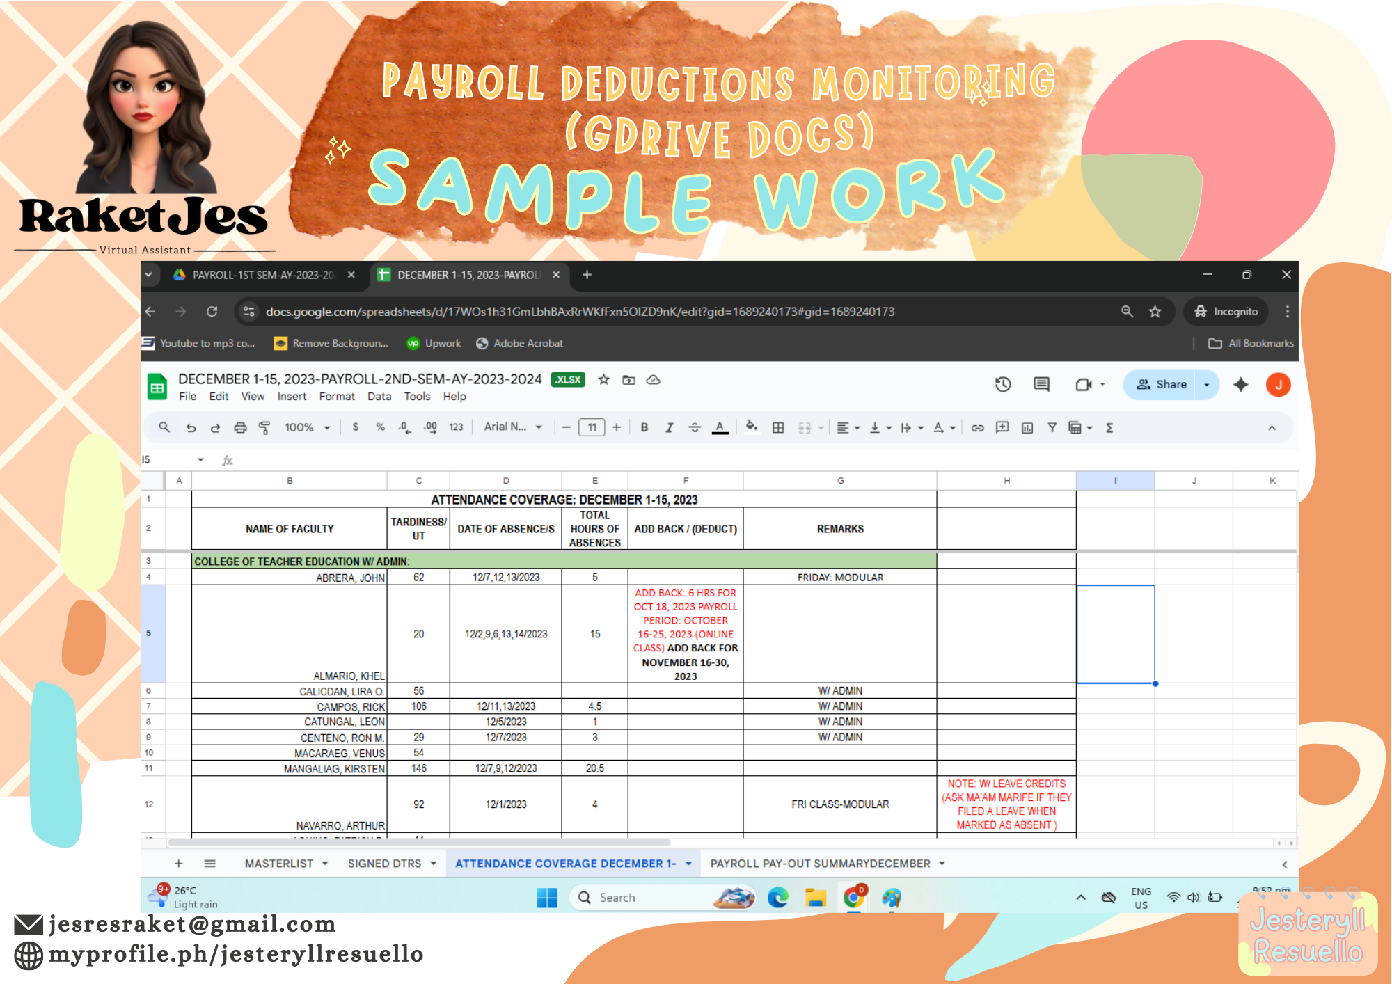This screenshot has height=984, width=1392.
Task: Open horizontal align dropdown
Action: pyautogui.click(x=848, y=427)
